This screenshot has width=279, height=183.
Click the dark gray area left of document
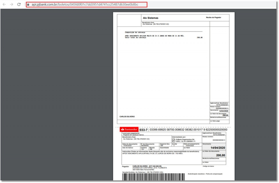[x=56, y=94]
